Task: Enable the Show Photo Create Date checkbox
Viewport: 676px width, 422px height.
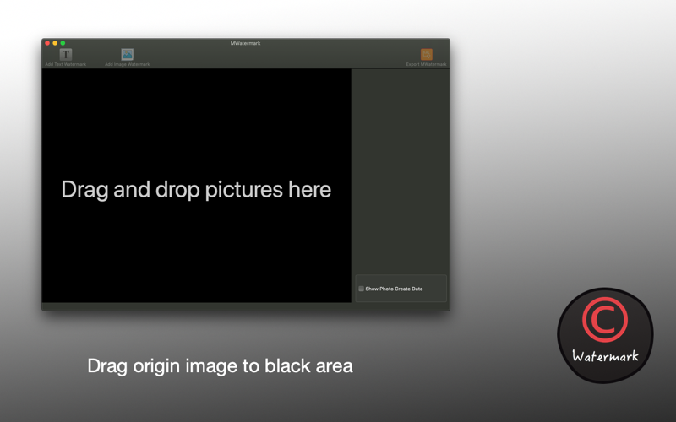Action: point(362,289)
